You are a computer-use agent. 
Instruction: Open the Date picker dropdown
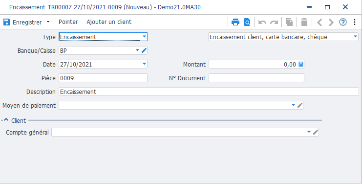(x=144, y=64)
